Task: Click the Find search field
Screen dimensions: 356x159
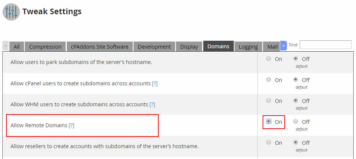Action: click(325, 45)
